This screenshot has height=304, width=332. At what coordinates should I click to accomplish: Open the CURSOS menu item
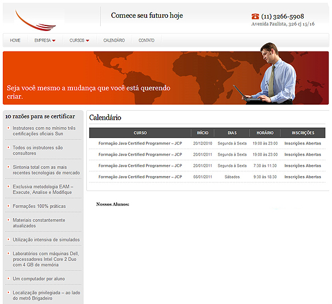[x=77, y=40]
